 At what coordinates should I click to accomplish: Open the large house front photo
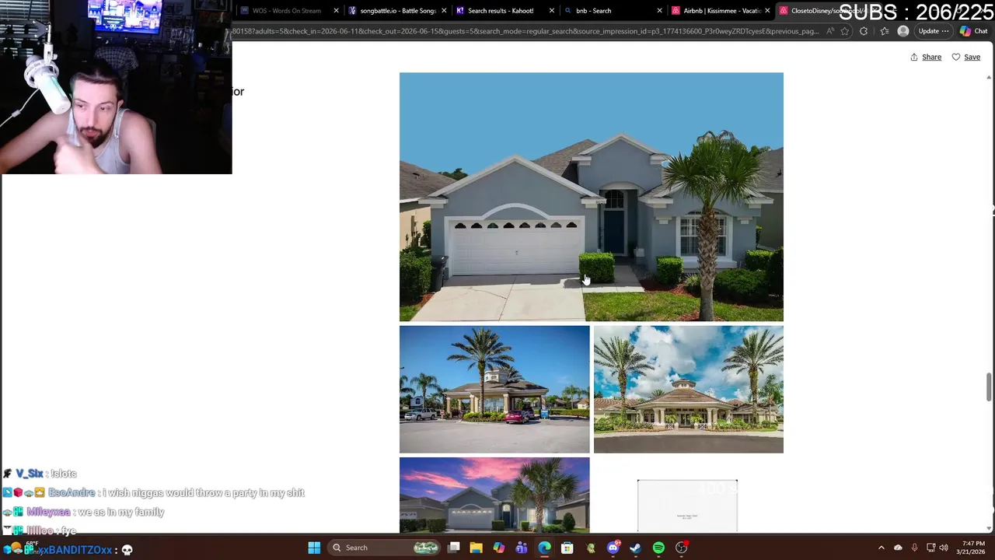(x=592, y=197)
